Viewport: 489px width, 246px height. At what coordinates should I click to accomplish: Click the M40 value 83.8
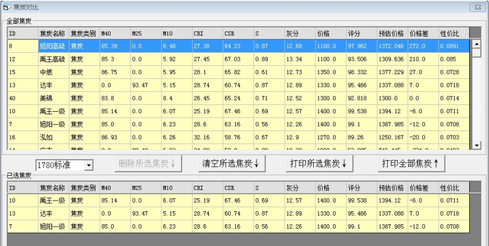115,99
